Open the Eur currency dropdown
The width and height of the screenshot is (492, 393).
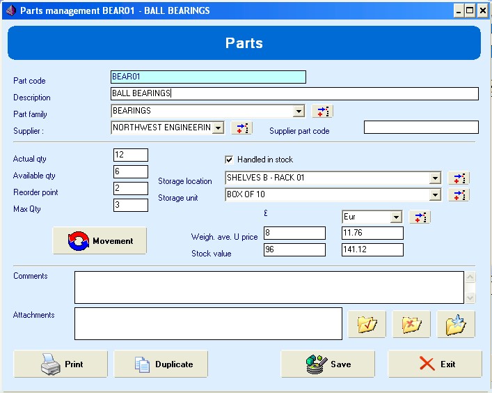tap(396, 217)
